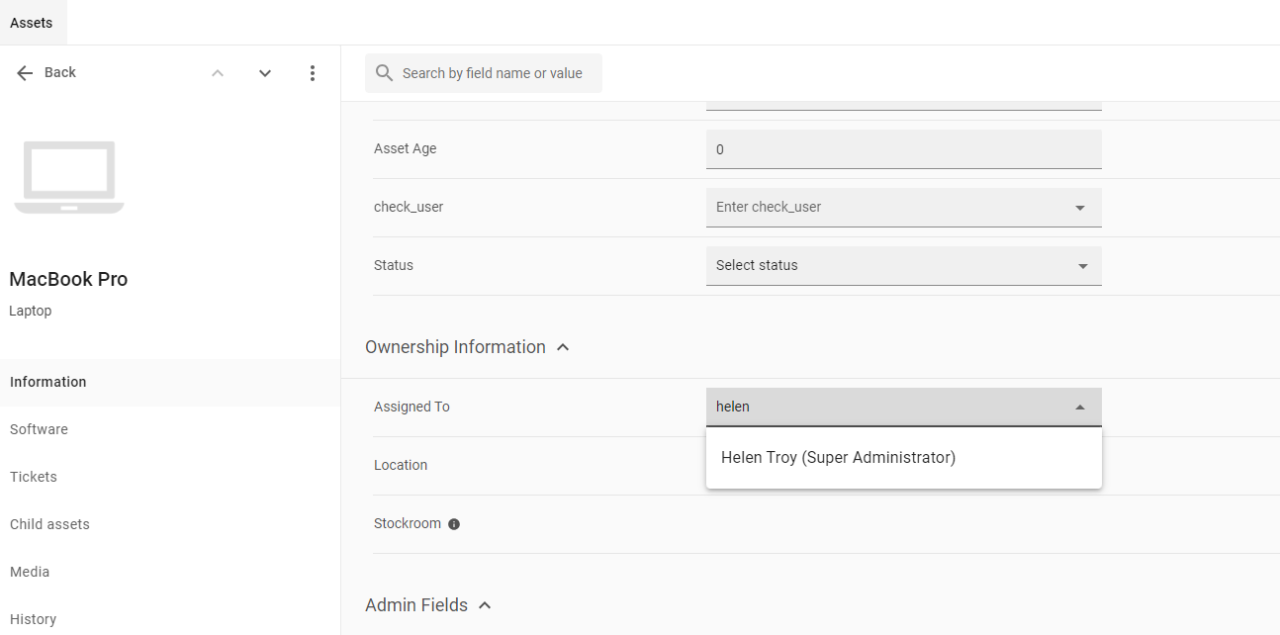Collapse the Ownership Information section
This screenshot has width=1280, height=635.
(563, 347)
